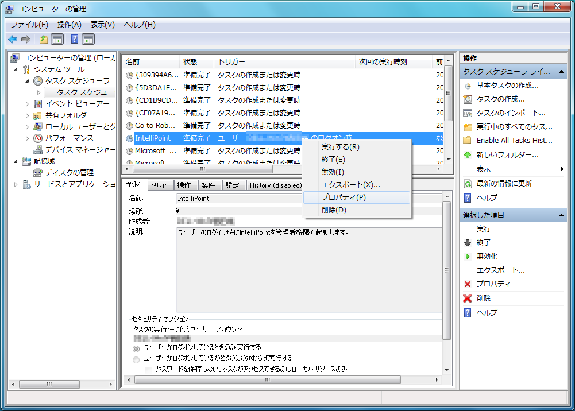
Task: Click the task list vertical scrollbar thumb
Action: pyautogui.click(x=448, y=94)
